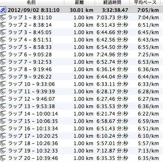163x162 pixels.
Task: Sort by the 距離 column header
Action: (x=79, y=2)
